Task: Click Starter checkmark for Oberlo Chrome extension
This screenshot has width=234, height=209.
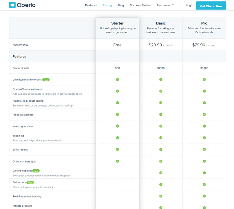Action: (x=118, y=91)
